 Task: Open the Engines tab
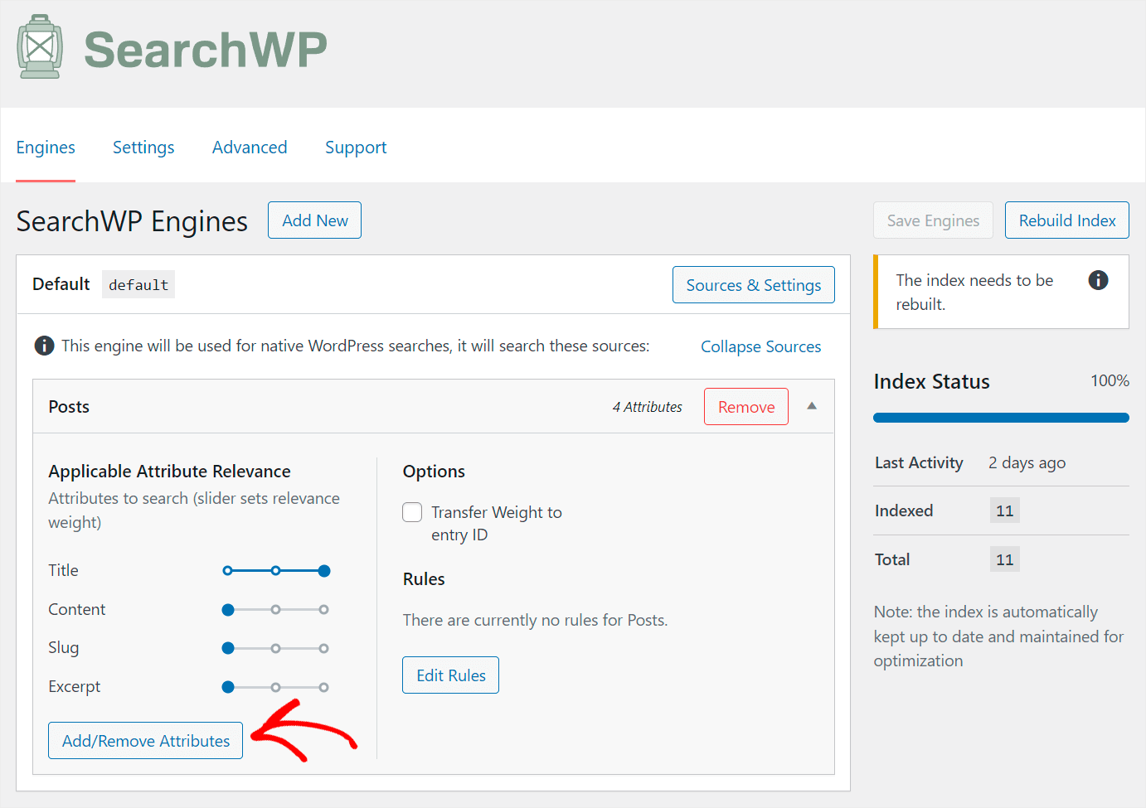point(46,148)
